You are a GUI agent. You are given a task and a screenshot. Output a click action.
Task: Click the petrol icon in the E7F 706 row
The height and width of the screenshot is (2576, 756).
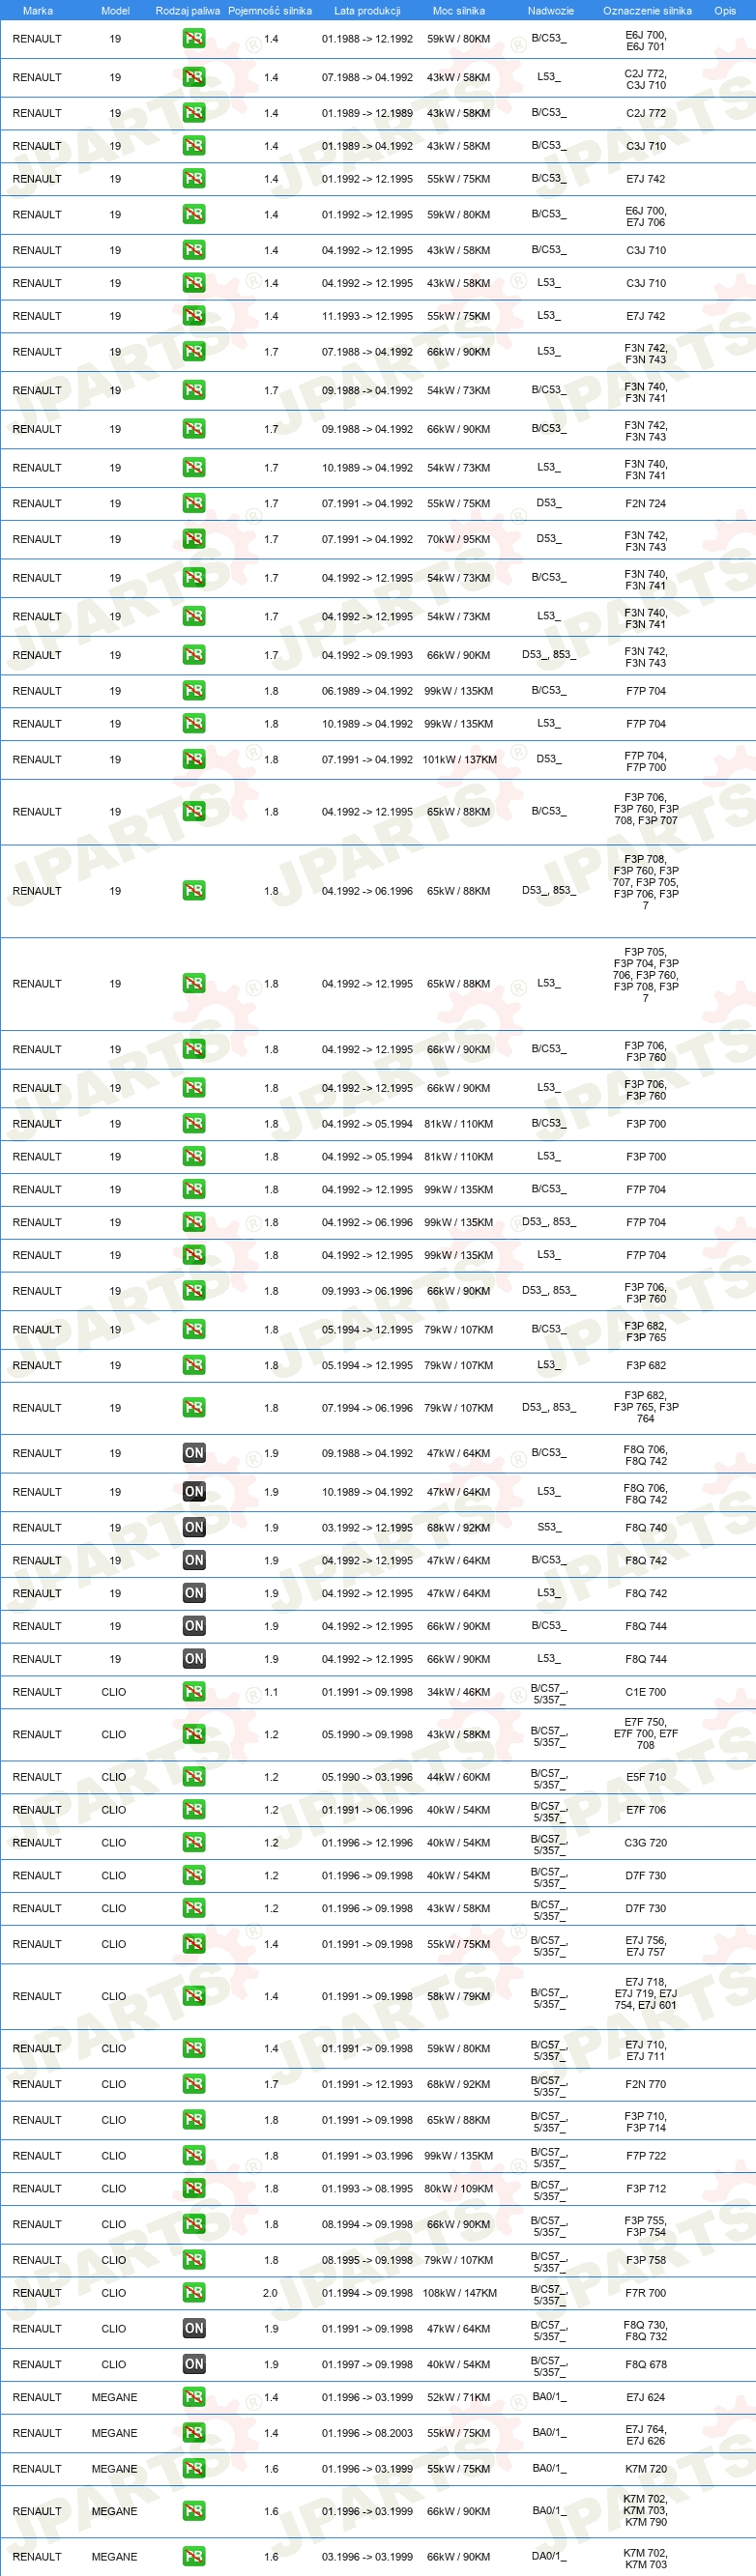194,1810
